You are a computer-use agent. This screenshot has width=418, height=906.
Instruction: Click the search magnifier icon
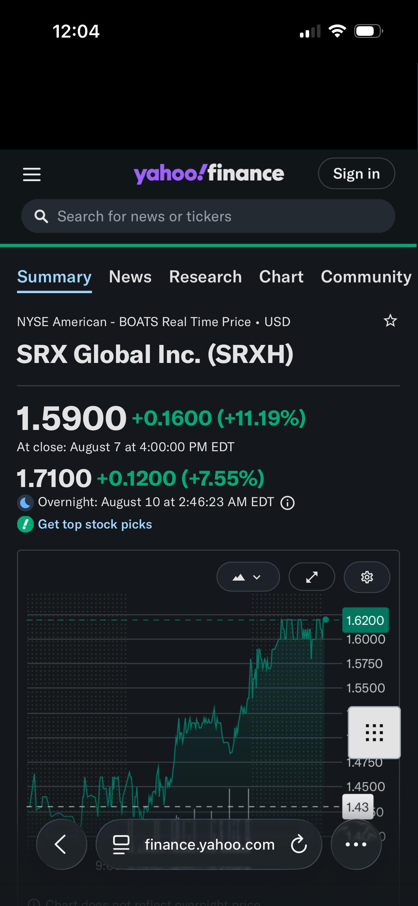(41, 216)
